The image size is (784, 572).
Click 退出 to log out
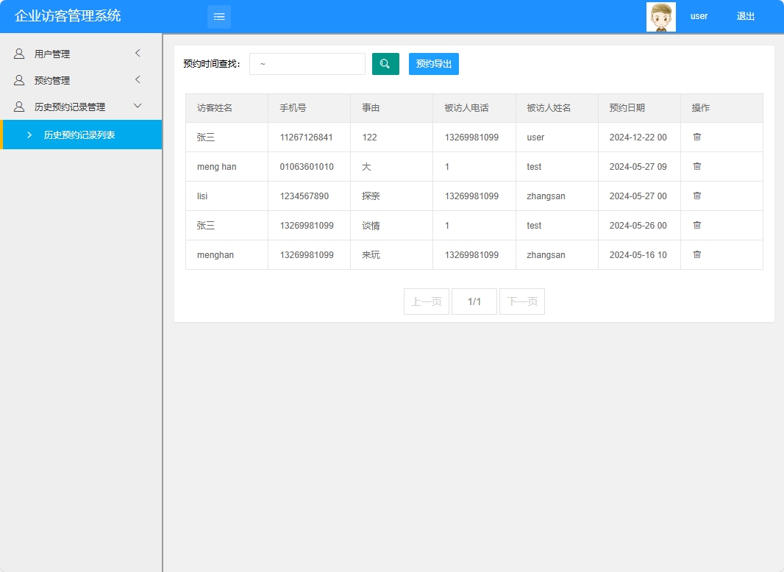[745, 16]
